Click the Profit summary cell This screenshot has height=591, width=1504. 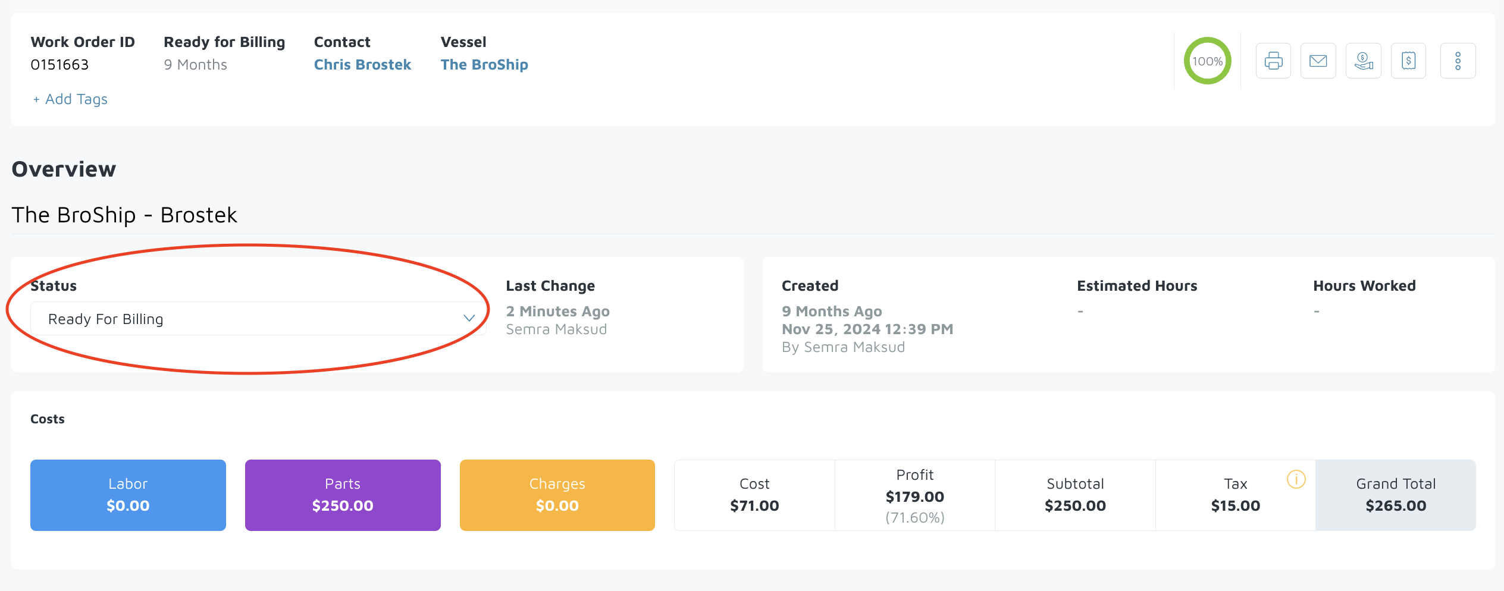(914, 495)
